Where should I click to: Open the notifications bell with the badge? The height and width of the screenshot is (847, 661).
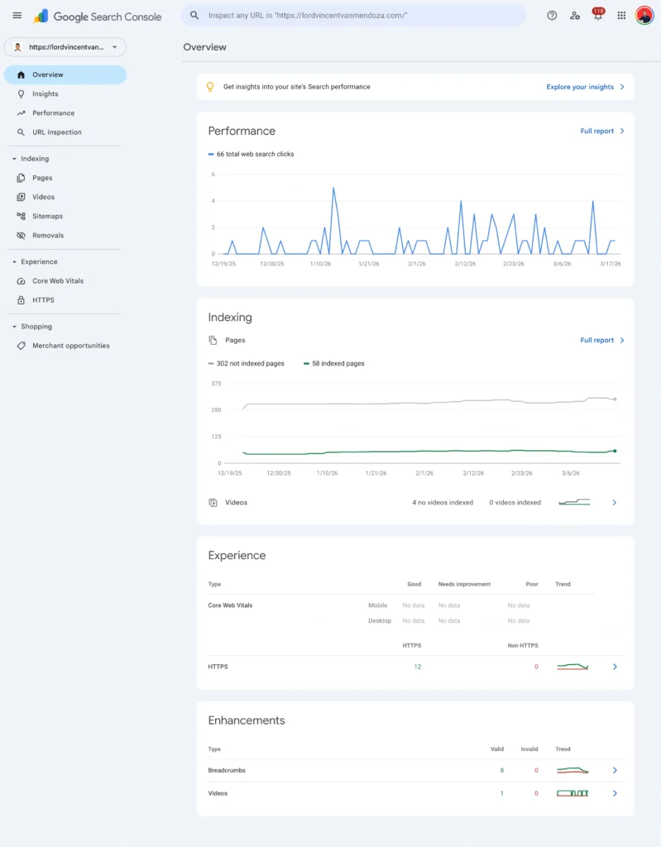coord(597,15)
